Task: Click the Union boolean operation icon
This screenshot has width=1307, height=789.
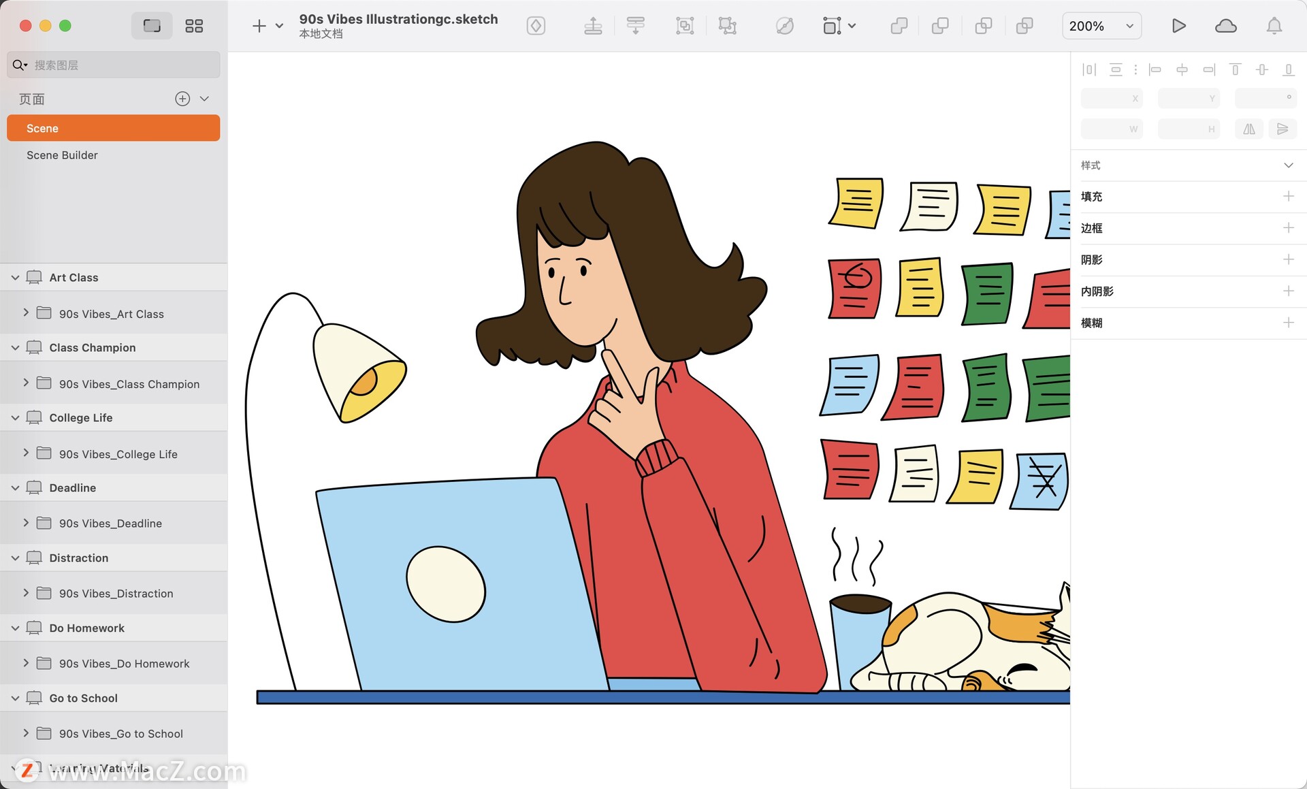Action: 899,26
